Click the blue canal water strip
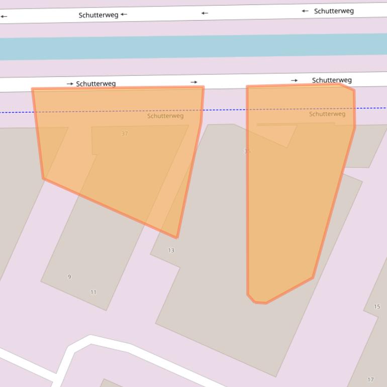Viewport: 387px width, 387px height. [193, 47]
